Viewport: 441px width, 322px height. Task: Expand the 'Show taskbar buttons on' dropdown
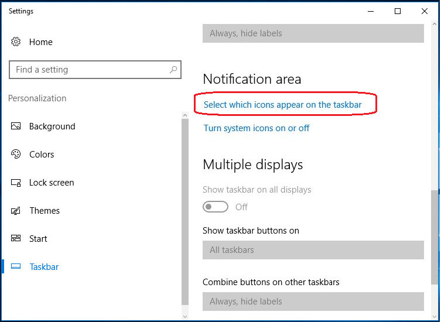click(313, 250)
